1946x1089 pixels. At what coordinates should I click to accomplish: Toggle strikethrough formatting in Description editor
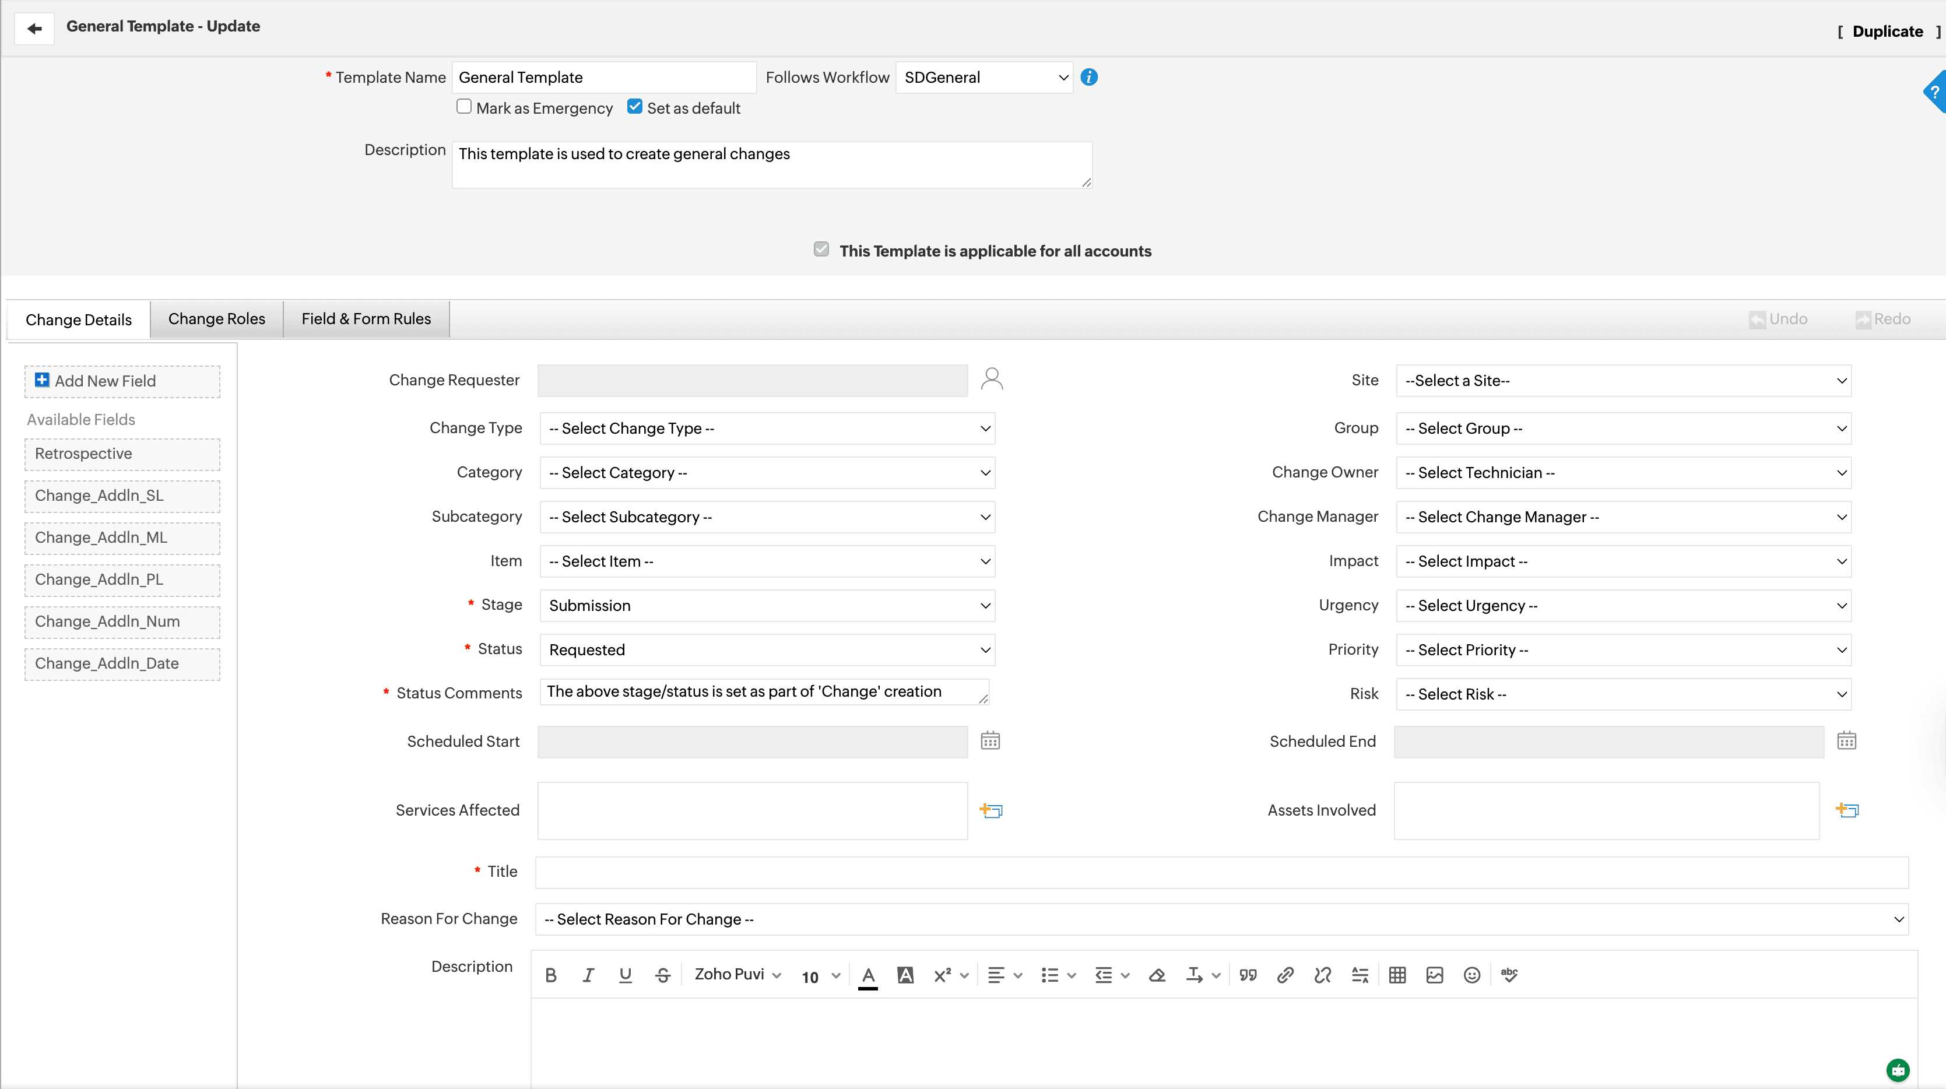click(662, 975)
